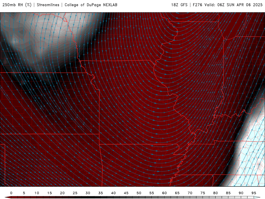
Task: Click the 0 value on the color bar
Action: (11, 193)
